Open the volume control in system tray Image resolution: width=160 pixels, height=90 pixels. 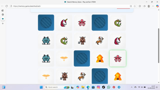pos(142,87)
